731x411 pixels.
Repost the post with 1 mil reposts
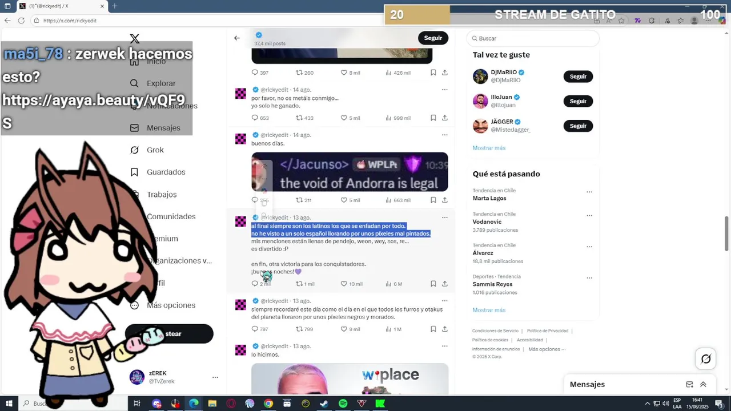tap(299, 284)
